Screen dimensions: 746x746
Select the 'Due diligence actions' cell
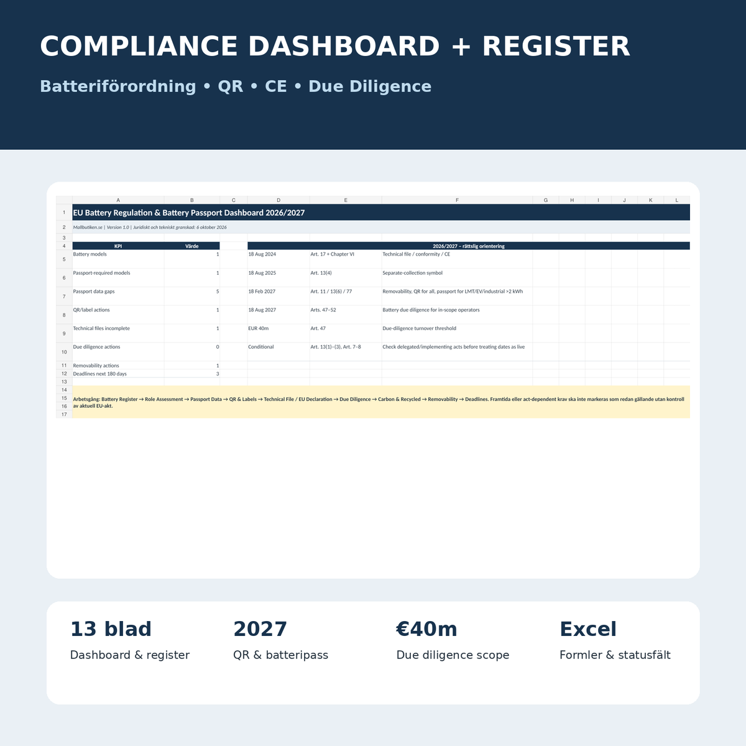118,352
